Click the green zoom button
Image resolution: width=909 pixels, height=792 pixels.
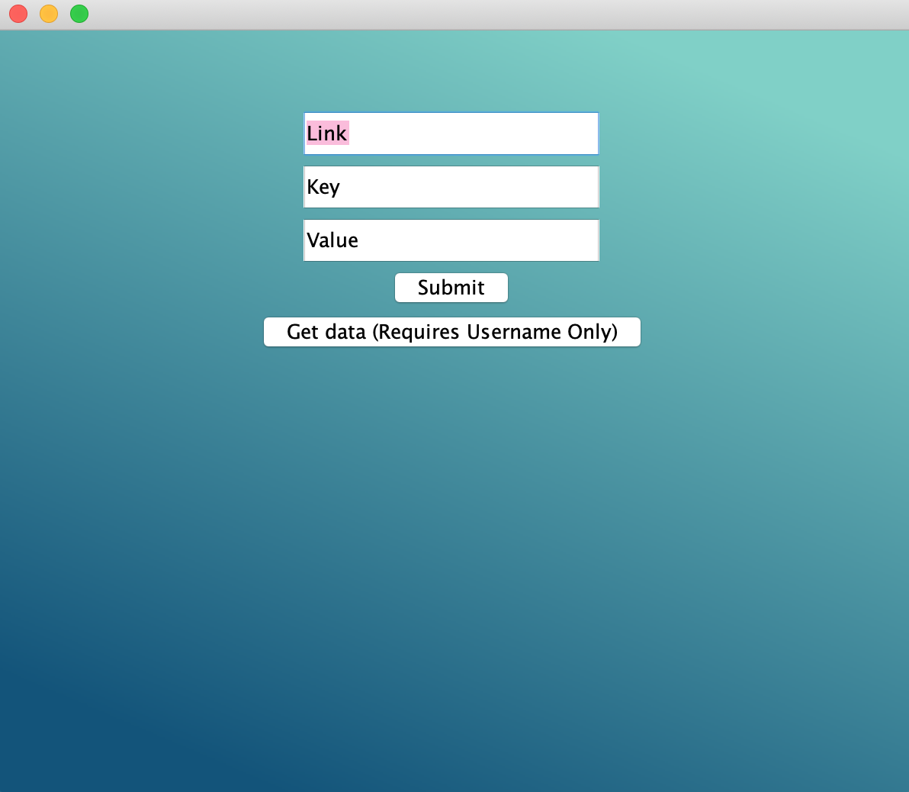tap(79, 13)
